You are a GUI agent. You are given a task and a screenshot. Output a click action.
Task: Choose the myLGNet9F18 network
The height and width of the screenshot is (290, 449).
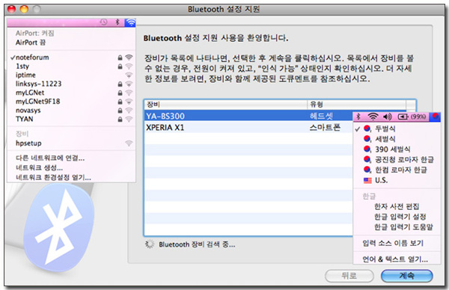(71, 102)
